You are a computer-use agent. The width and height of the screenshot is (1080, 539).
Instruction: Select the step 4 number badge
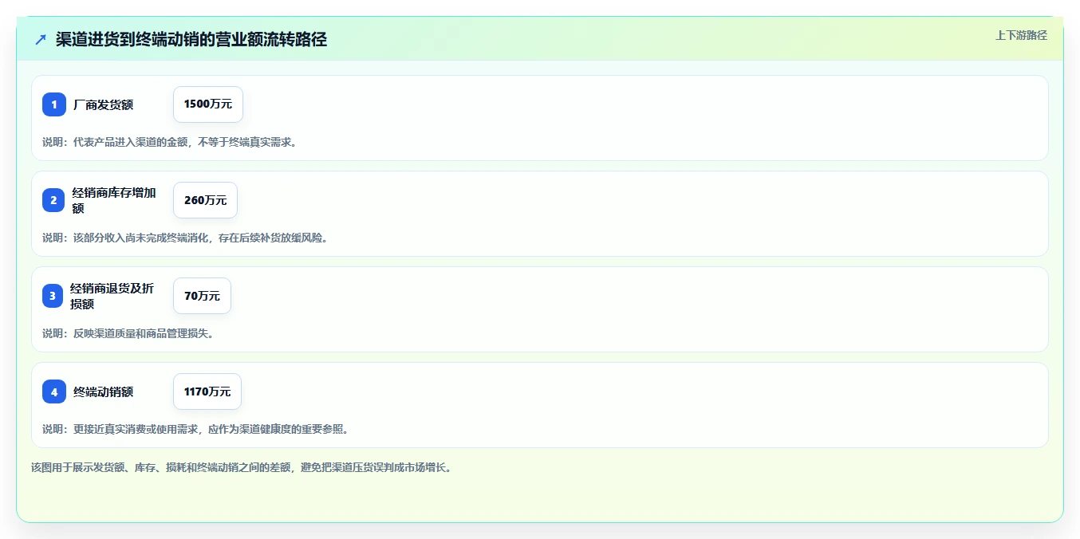pyautogui.click(x=54, y=391)
